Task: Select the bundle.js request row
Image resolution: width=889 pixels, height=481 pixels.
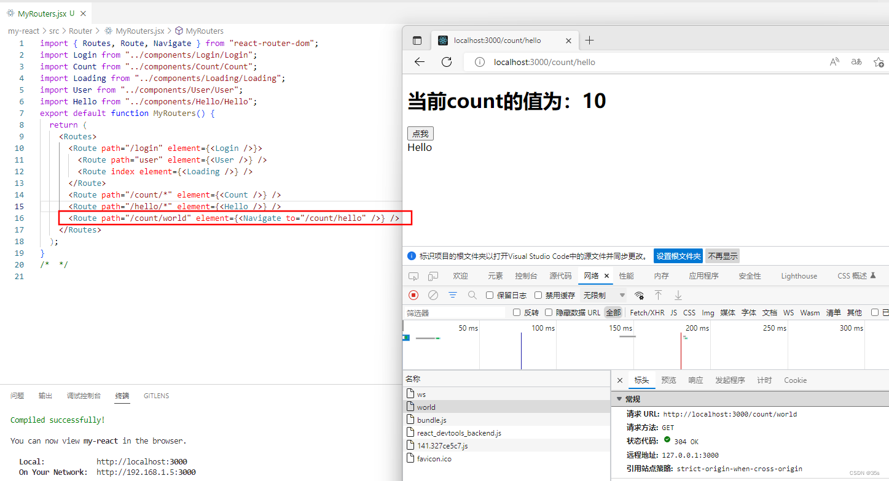Action: [507, 420]
